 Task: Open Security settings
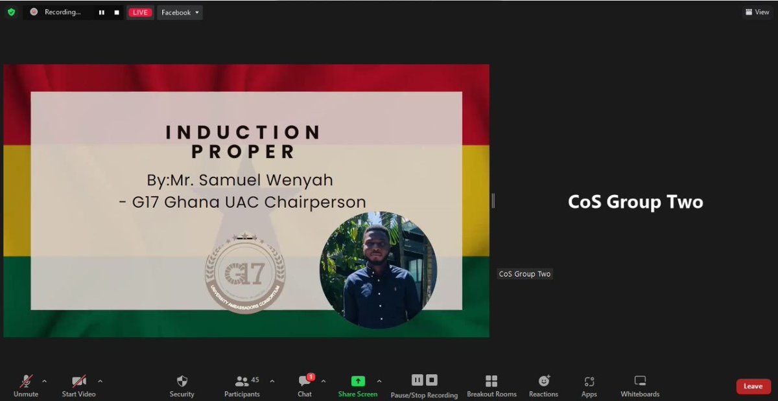182,386
